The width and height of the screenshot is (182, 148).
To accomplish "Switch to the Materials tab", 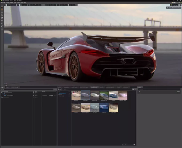I will 101,87.
